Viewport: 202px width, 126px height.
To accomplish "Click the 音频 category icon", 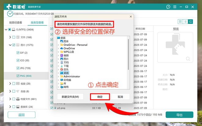I will point(18,91).
